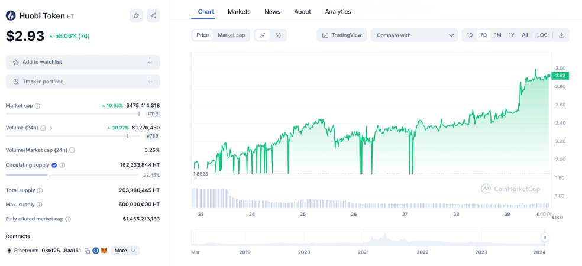Click the share icon beside the star
The image size is (582, 266).
click(x=153, y=15)
